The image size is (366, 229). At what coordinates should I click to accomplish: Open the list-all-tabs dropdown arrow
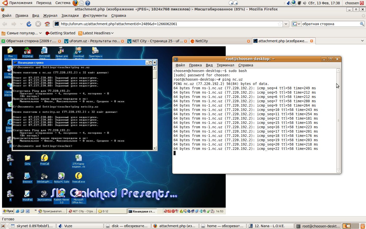362,41
